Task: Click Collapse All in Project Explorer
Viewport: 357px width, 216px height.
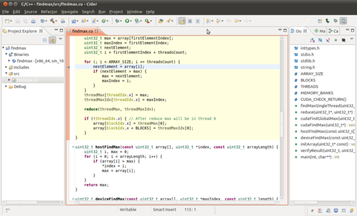Action: (x=45, y=40)
